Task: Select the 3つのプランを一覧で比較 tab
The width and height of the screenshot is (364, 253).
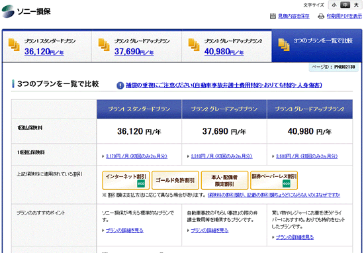Action: click(x=316, y=46)
